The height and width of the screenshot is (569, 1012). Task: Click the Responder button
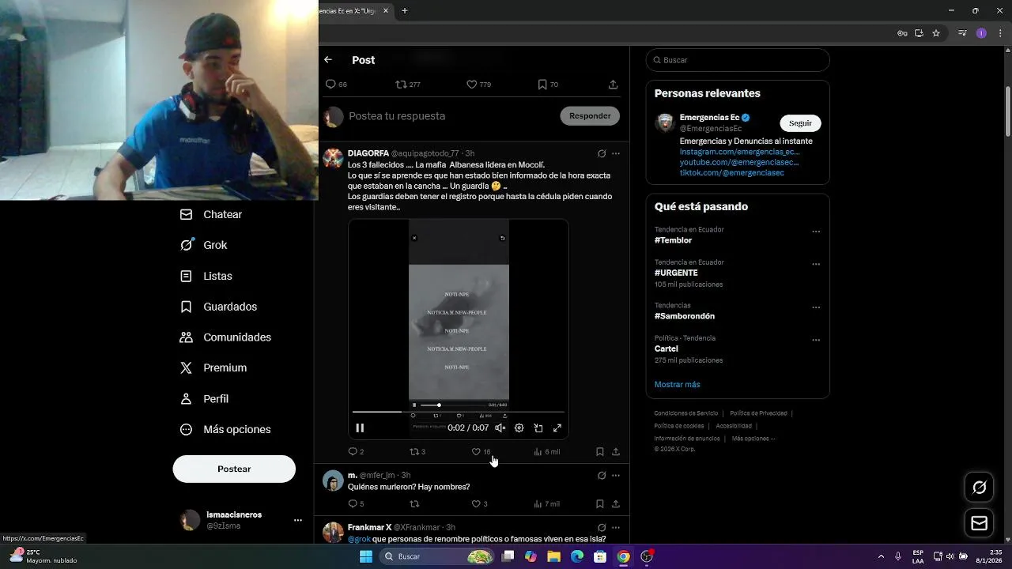[590, 116]
